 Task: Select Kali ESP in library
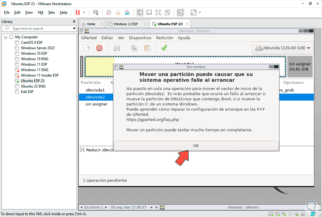pyautogui.click(x=27, y=92)
